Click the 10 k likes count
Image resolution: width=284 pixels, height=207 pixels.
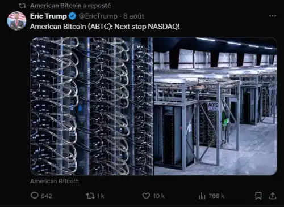point(158,196)
